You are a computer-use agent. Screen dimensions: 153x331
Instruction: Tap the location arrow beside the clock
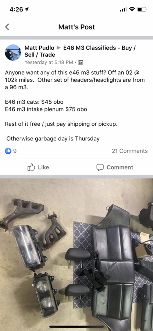point(27,9)
